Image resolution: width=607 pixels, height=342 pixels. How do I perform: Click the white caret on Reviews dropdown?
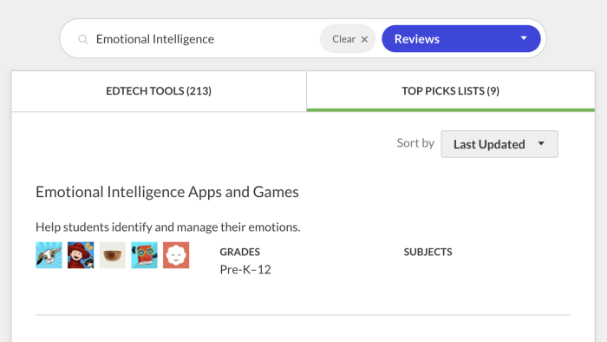[x=524, y=38]
